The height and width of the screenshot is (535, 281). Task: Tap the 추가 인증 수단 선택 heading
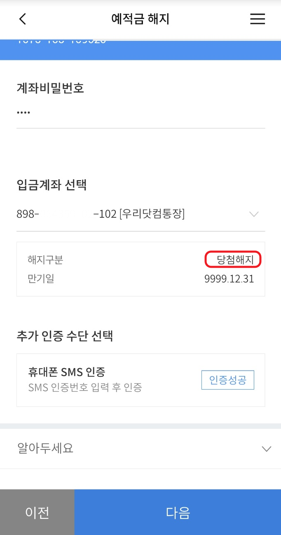point(65,336)
